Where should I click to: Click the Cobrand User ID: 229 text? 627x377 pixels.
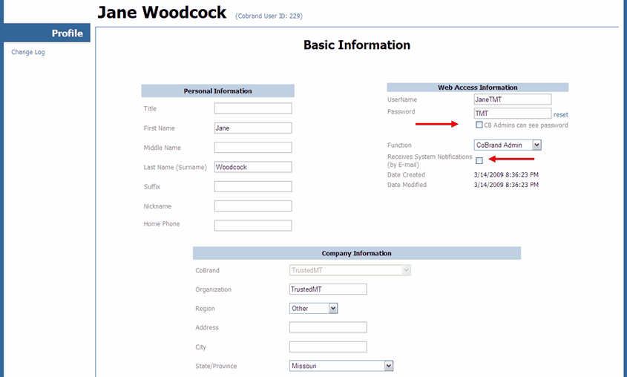point(269,16)
